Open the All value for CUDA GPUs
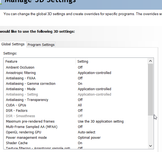This screenshot has height=152, width=162. pos(80,105)
